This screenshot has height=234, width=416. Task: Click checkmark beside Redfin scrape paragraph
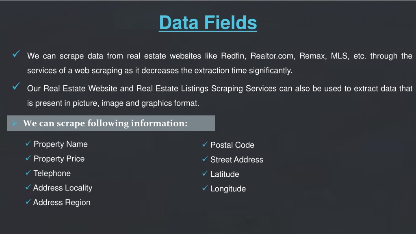tap(16, 54)
